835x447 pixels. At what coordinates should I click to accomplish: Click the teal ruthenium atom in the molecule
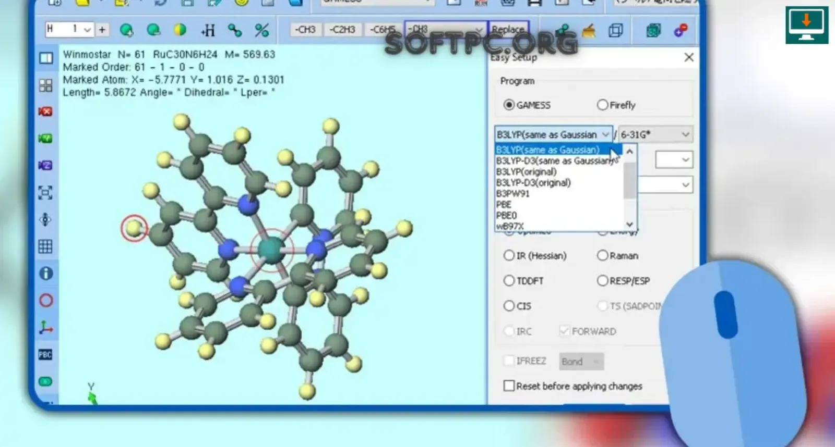point(271,251)
